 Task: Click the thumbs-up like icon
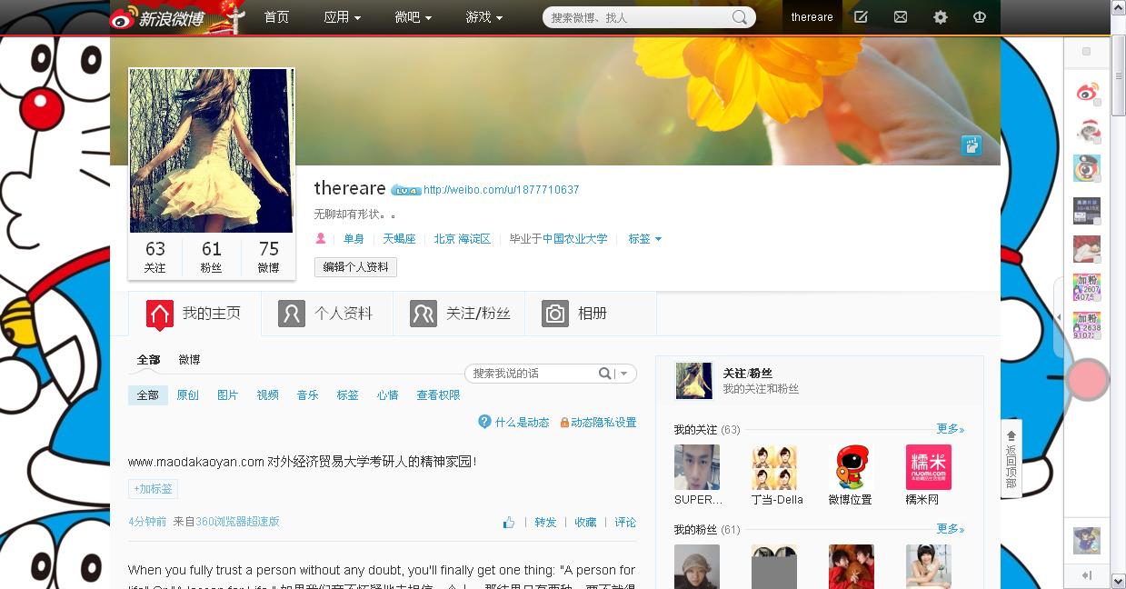[x=509, y=523]
